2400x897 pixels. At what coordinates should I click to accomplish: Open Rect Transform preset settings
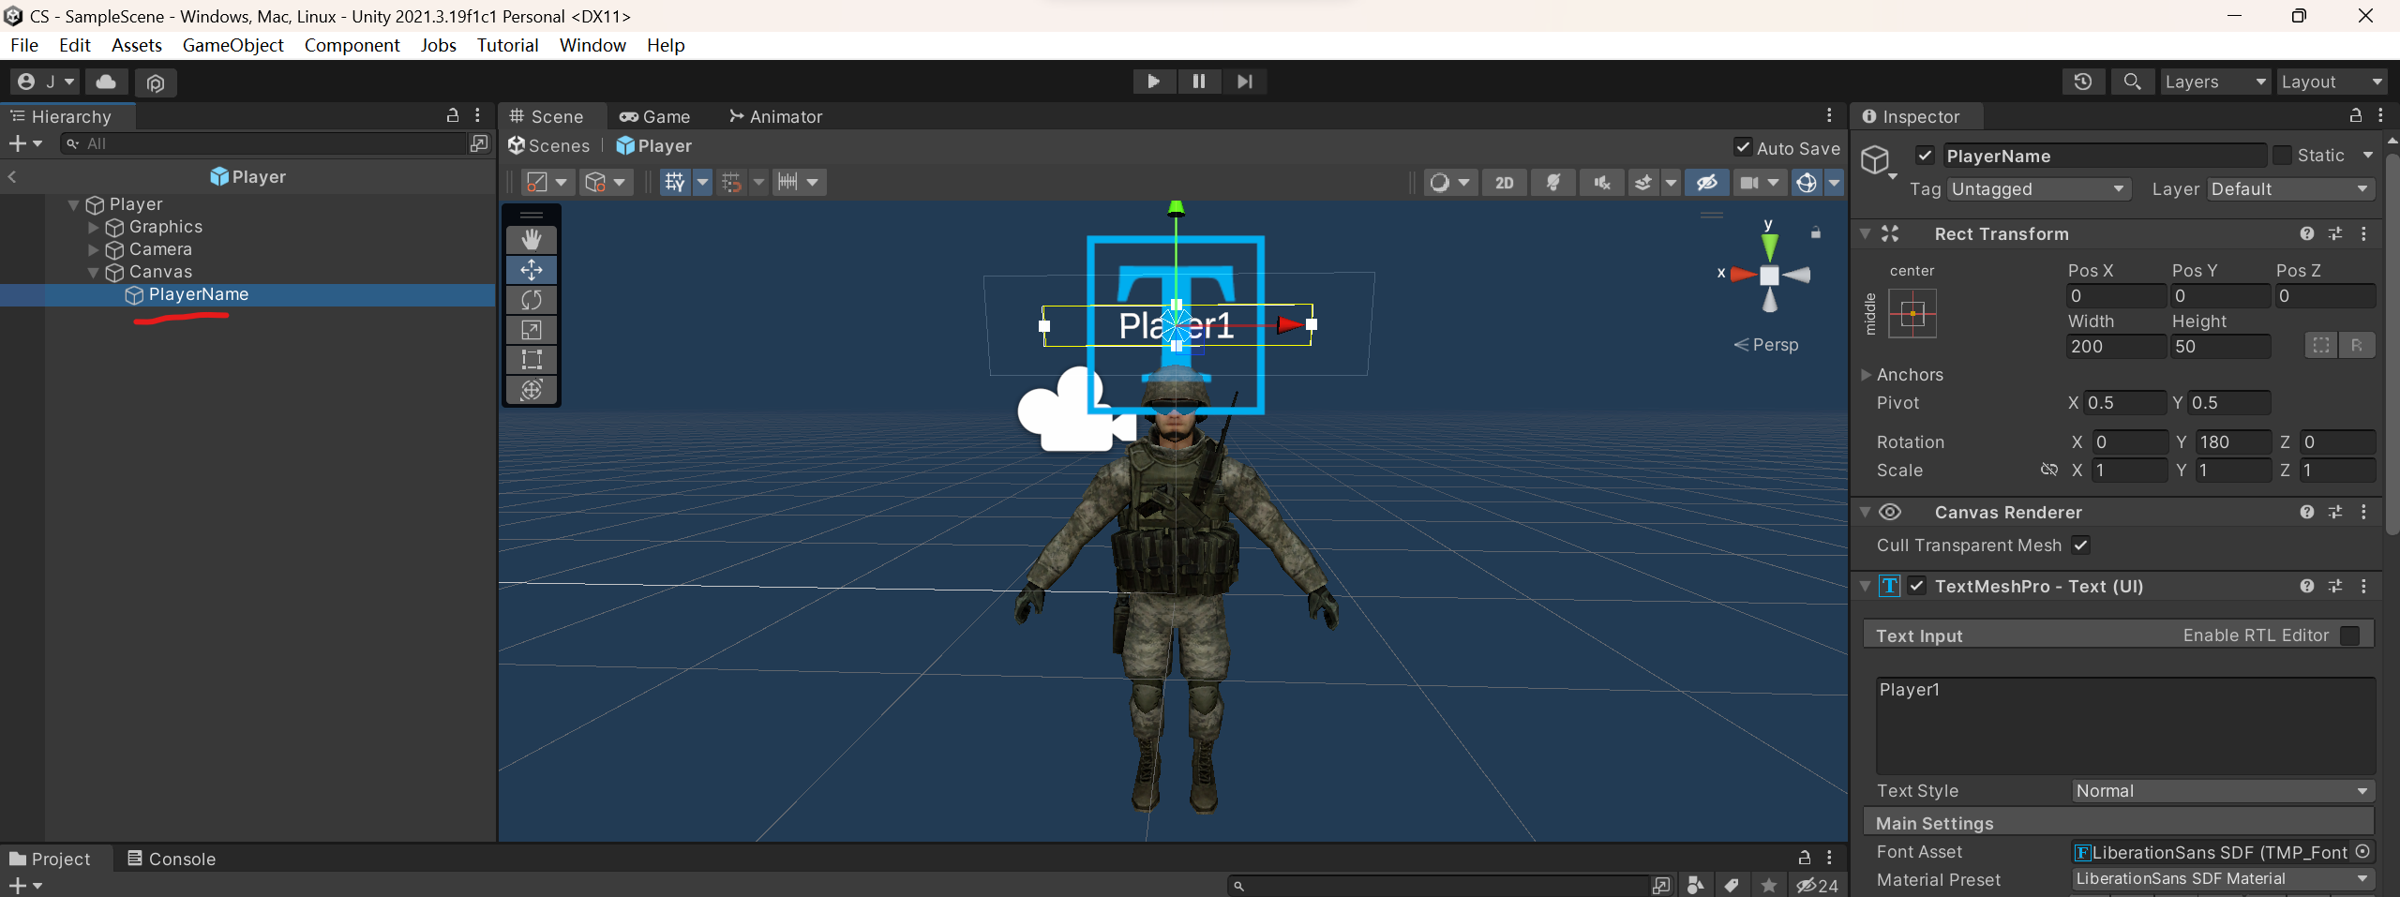(2335, 233)
